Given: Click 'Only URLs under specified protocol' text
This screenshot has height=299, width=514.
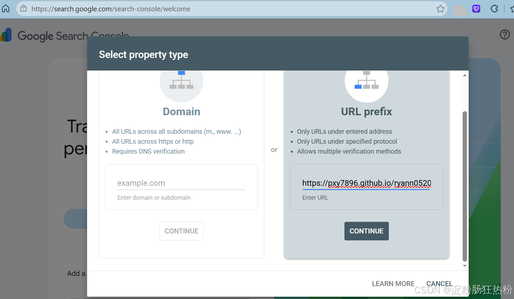Looking at the screenshot, I should pyautogui.click(x=347, y=141).
